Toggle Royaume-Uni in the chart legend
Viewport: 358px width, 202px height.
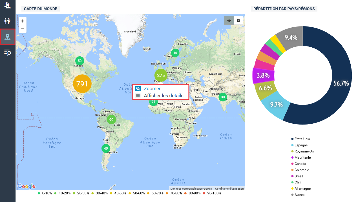303,151
